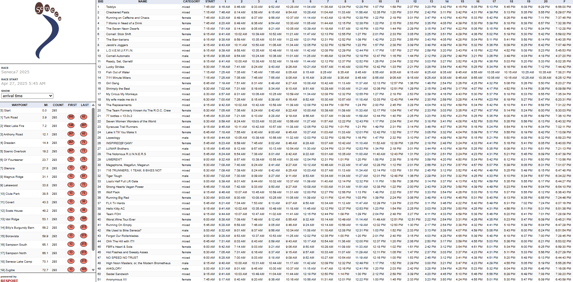Click the LAST badge for Anthony Road
573x282 pixels.
click(84, 134)
